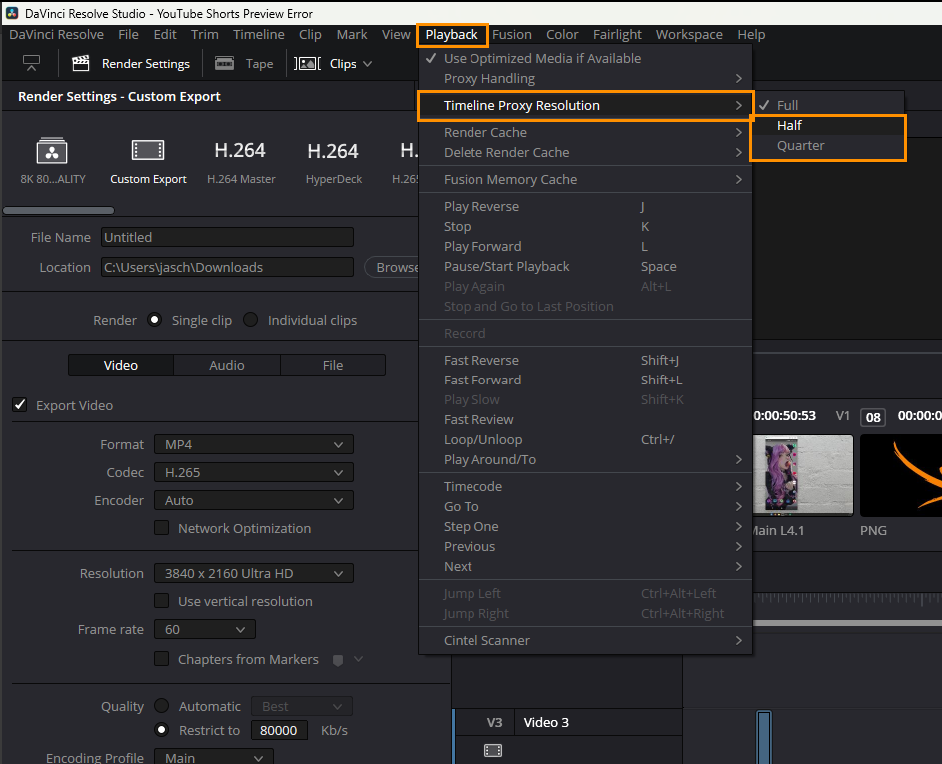
Task: Click Pause/Start Playback menu item
Action: pyautogui.click(x=585, y=266)
